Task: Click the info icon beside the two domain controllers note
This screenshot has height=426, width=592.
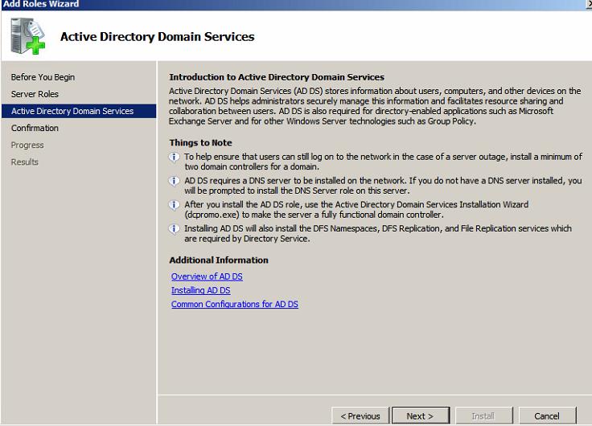Action: point(174,157)
